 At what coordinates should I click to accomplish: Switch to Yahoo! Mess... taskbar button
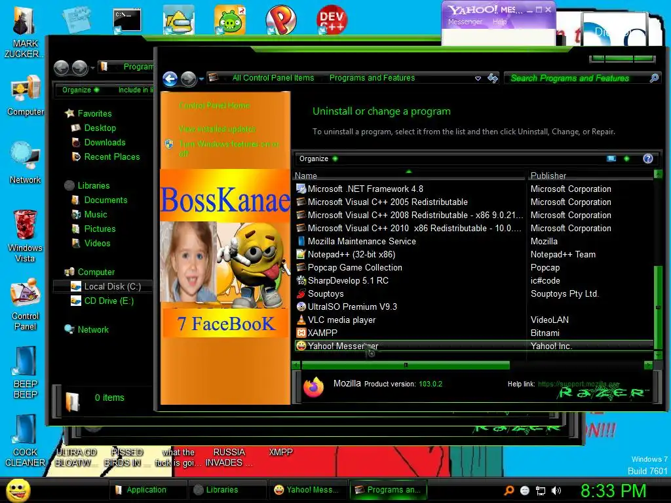(307, 490)
